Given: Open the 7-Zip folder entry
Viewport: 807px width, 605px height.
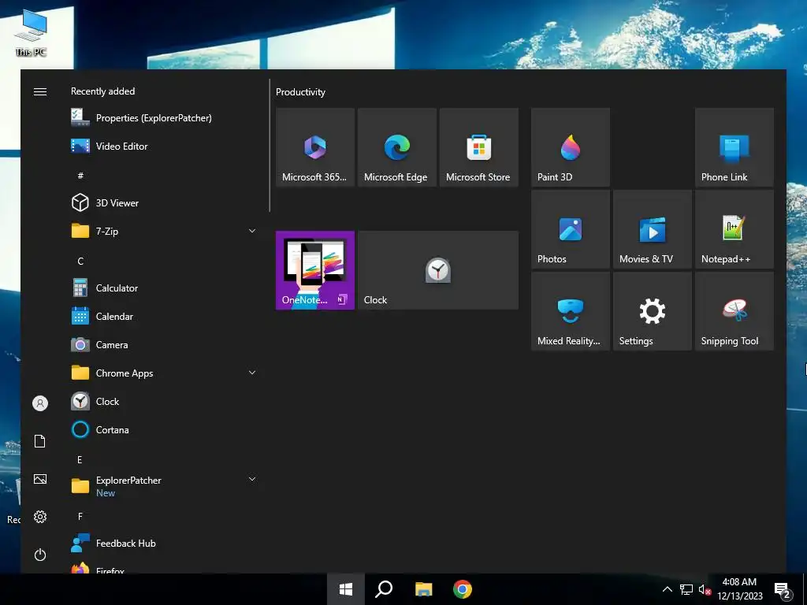Looking at the screenshot, I should click(164, 231).
